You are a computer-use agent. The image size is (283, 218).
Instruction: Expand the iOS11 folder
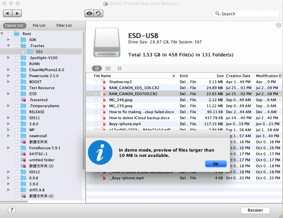click(8, 118)
